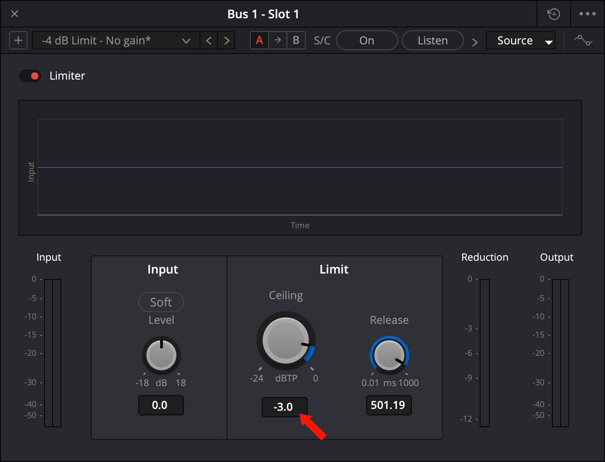Click the add preset plus icon
The height and width of the screenshot is (462, 605).
point(18,40)
